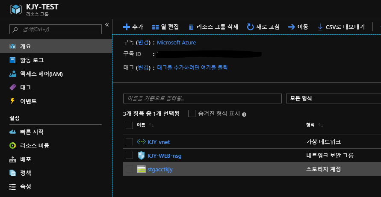Click the 이벤트 lightning bolt icon
The width and height of the screenshot is (381, 197).
[12, 101]
